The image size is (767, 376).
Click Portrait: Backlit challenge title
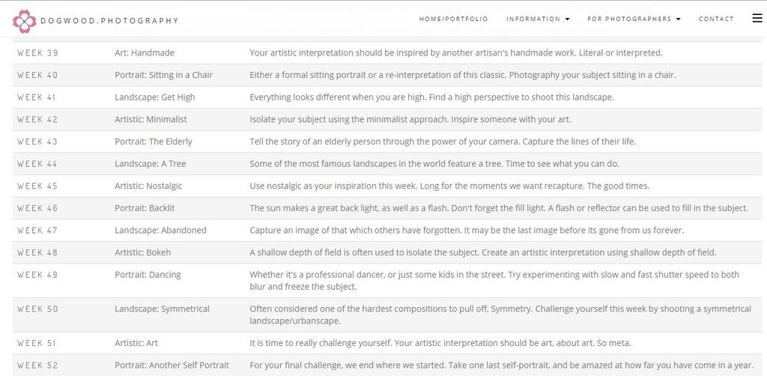[145, 208]
